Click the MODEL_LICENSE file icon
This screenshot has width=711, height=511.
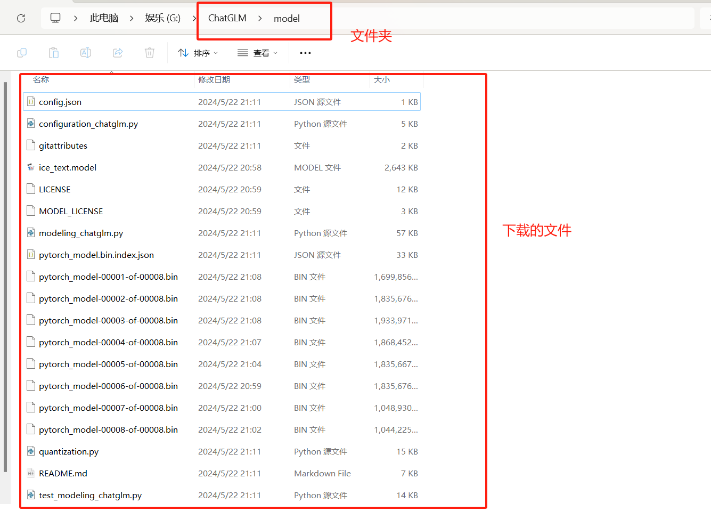pyautogui.click(x=31, y=210)
